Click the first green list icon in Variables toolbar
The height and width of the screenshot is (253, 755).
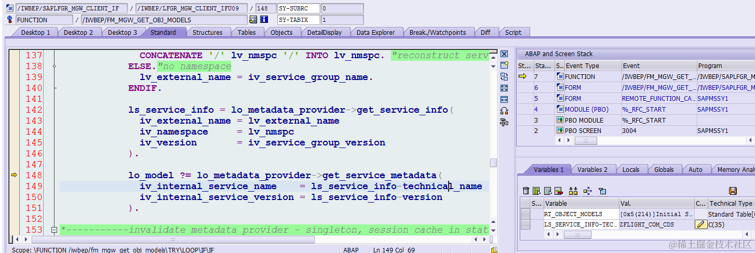tap(537, 191)
